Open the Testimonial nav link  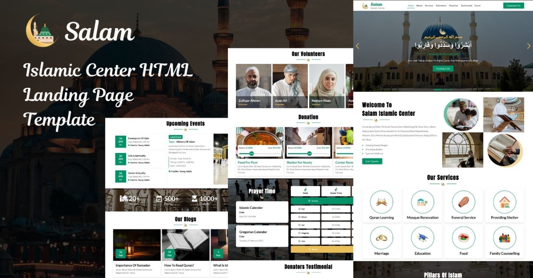(x=466, y=6)
